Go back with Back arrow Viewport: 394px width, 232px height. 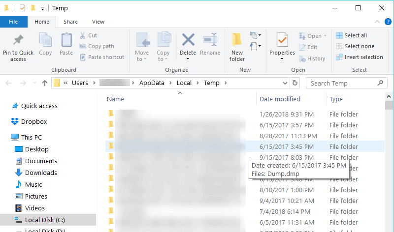pos(8,83)
